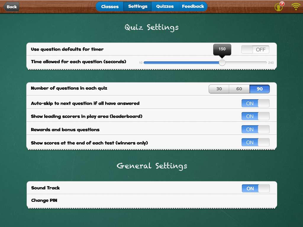
Task: Open the Quizzes tab
Action: pos(165,7)
